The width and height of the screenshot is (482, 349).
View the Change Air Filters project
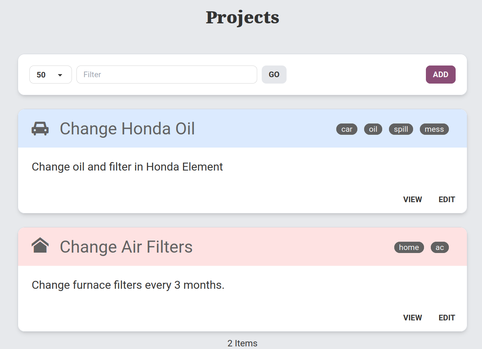pyautogui.click(x=412, y=318)
